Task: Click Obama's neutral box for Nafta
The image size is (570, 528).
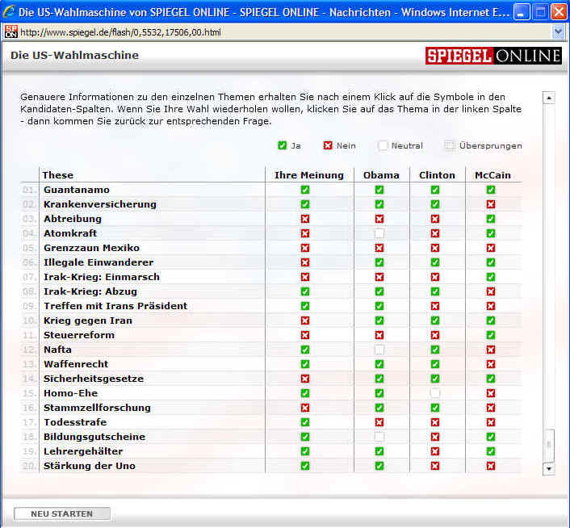Action: click(x=379, y=350)
